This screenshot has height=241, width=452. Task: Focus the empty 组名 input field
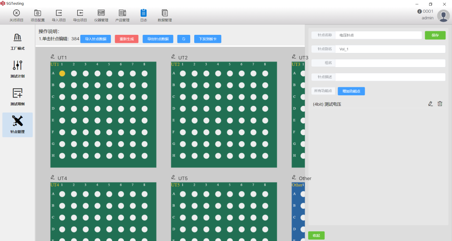(x=390, y=63)
